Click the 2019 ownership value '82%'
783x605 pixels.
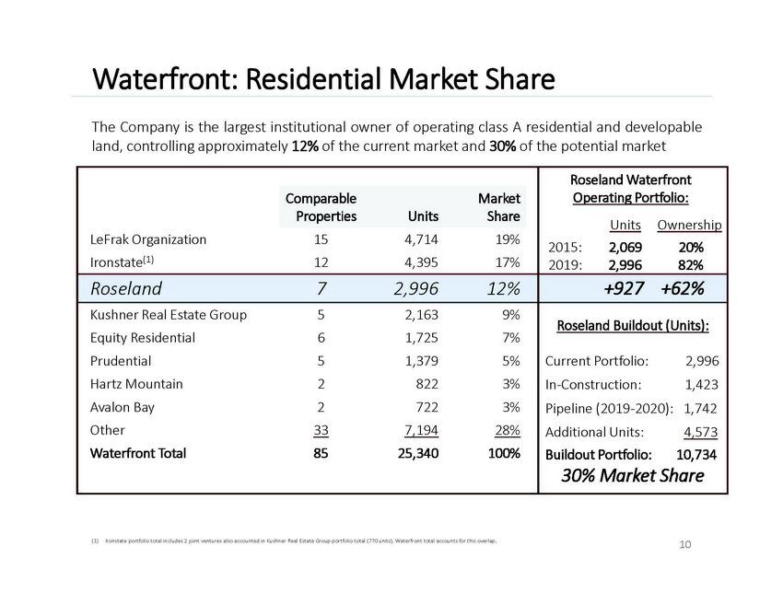tap(691, 265)
